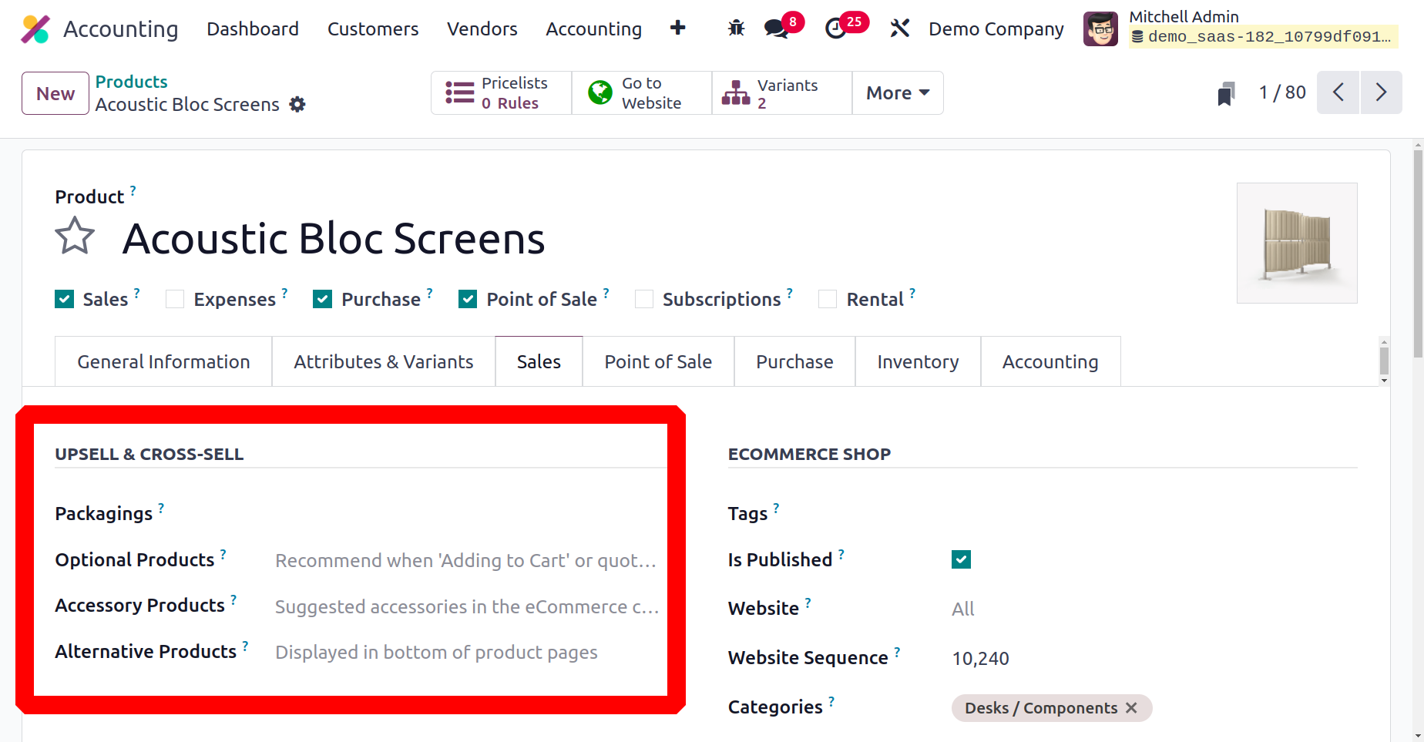Click the gear icon beside Acoustic Bloc Screens
This screenshot has width=1424, height=742.
297,104
